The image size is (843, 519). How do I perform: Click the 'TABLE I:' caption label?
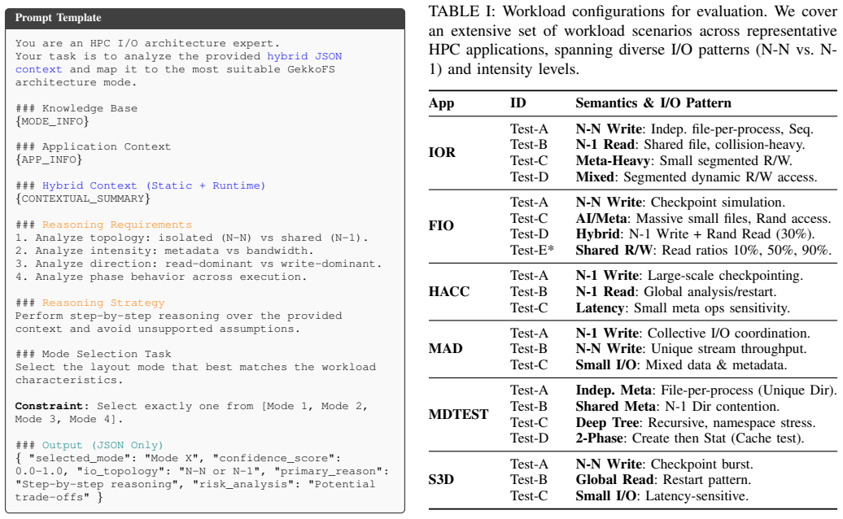[462, 11]
